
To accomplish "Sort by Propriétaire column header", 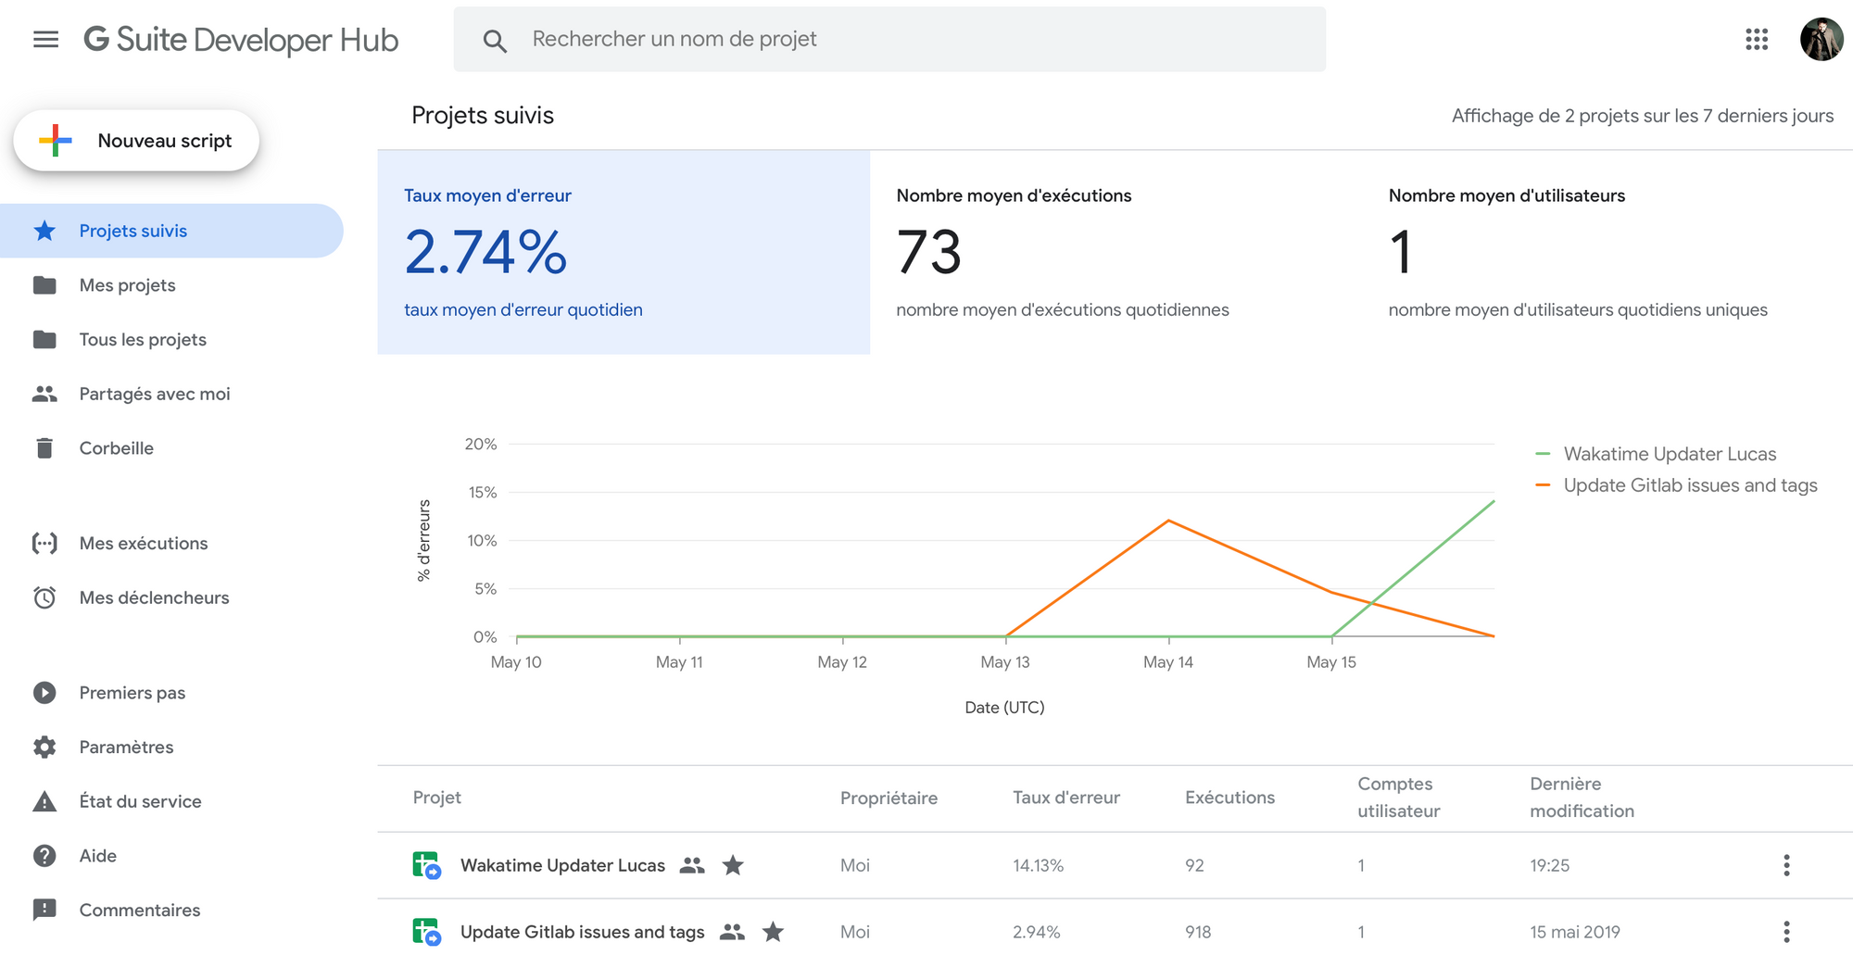I will click(889, 798).
